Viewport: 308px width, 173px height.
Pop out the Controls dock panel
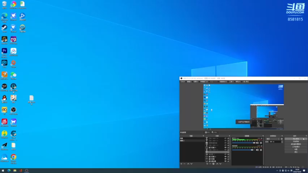pyautogui.click(x=306, y=136)
